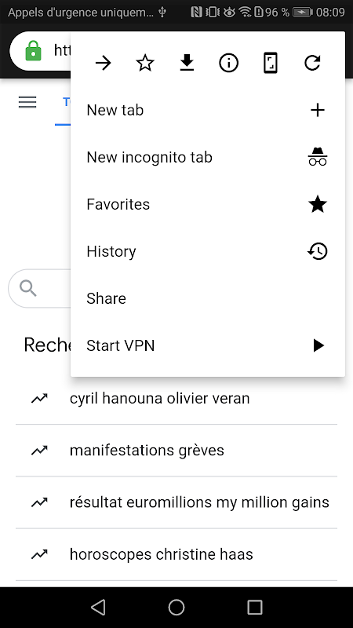Reload the page with refresh icon
The width and height of the screenshot is (353, 628).
click(x=312, y=63)
